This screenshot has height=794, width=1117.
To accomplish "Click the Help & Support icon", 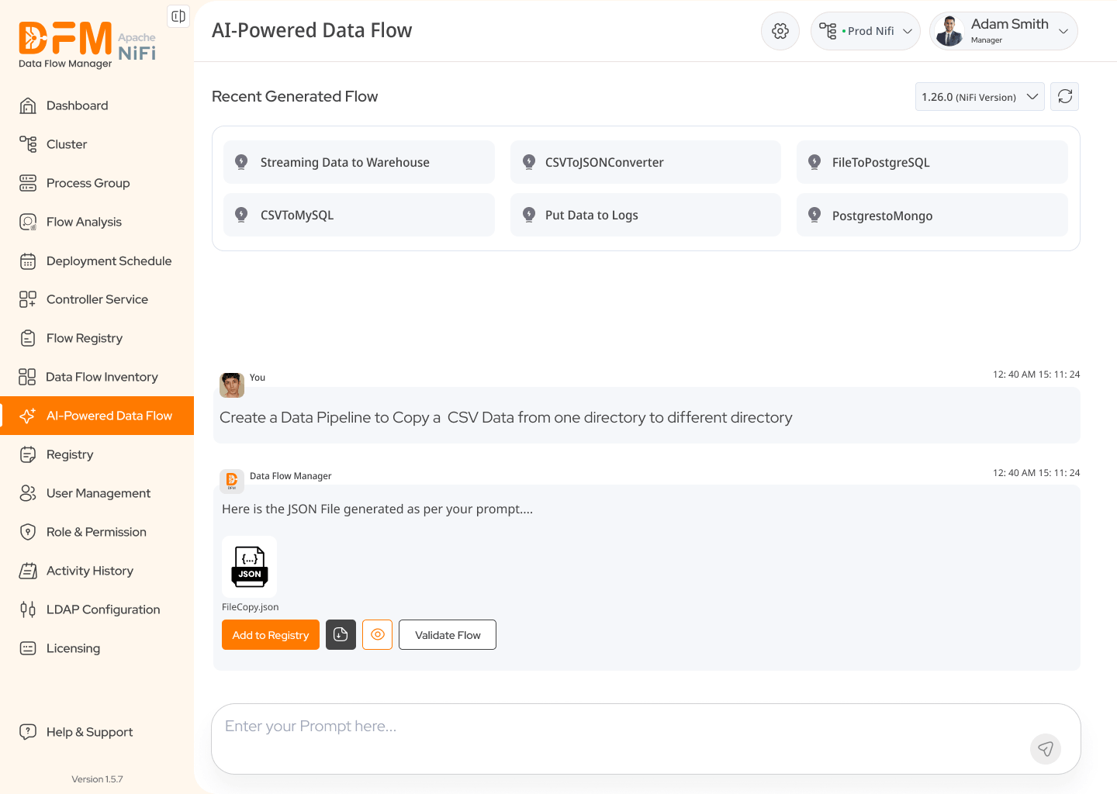I will 28,732.
